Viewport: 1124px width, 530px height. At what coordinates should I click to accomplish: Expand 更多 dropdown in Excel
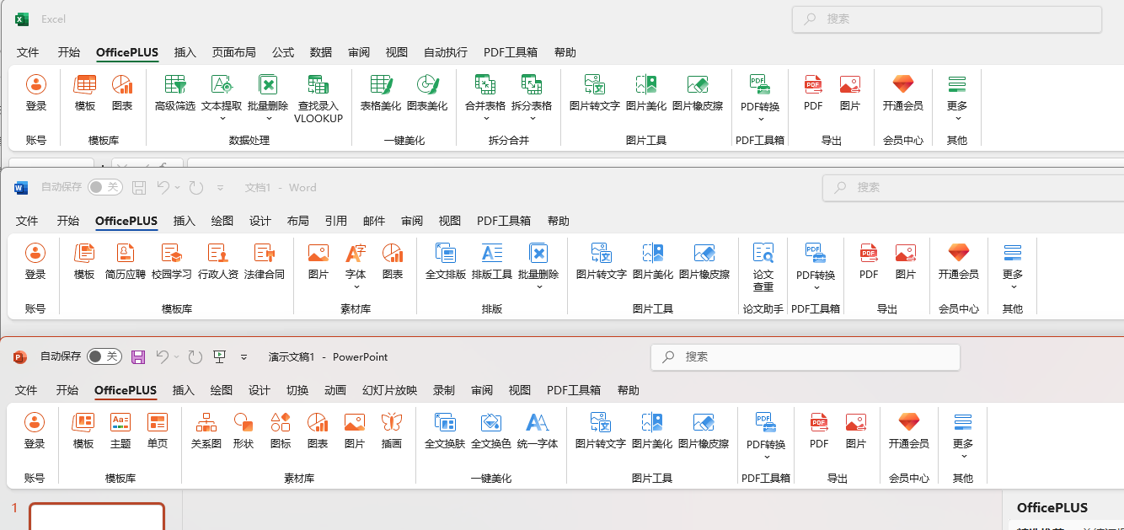957,119
